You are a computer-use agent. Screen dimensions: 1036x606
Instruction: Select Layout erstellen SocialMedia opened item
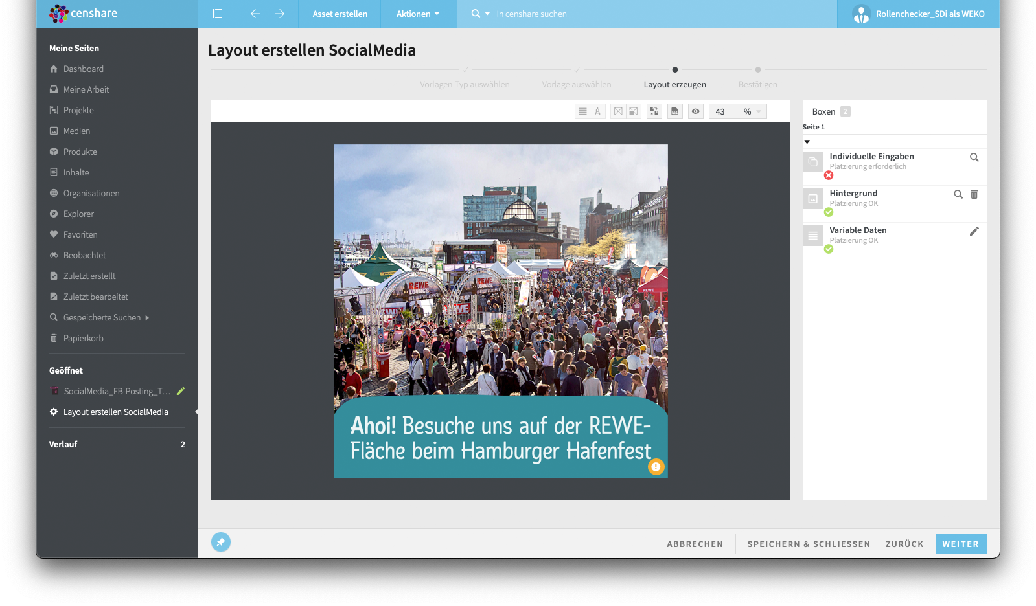(116, 412)
